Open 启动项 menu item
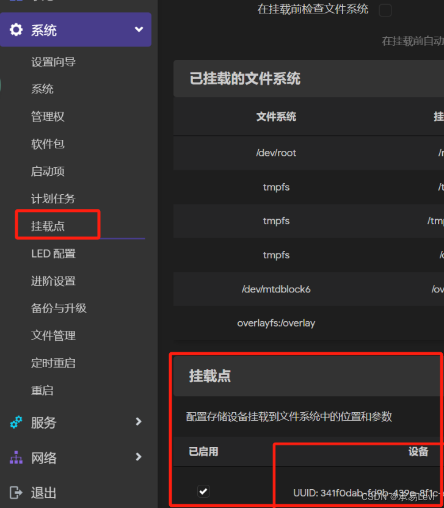The height and width of the screenshot is (508, 444). (x=48, y=172)
